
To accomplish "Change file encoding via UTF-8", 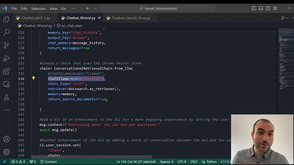I will [x=182, y=162].
